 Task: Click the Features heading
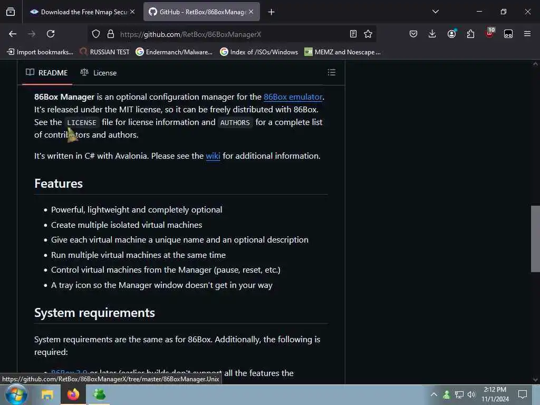59,184
